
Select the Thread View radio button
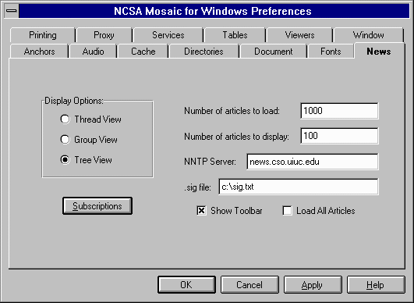pyautogui.click(x=65, y=119)
